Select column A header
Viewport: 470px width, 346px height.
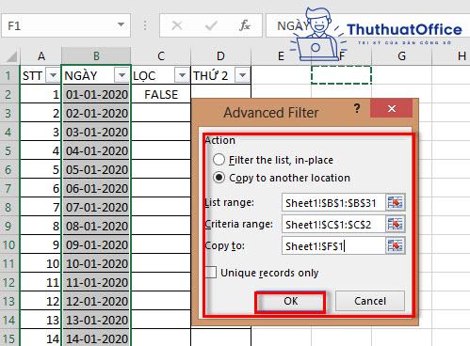[x=41, y=56]
